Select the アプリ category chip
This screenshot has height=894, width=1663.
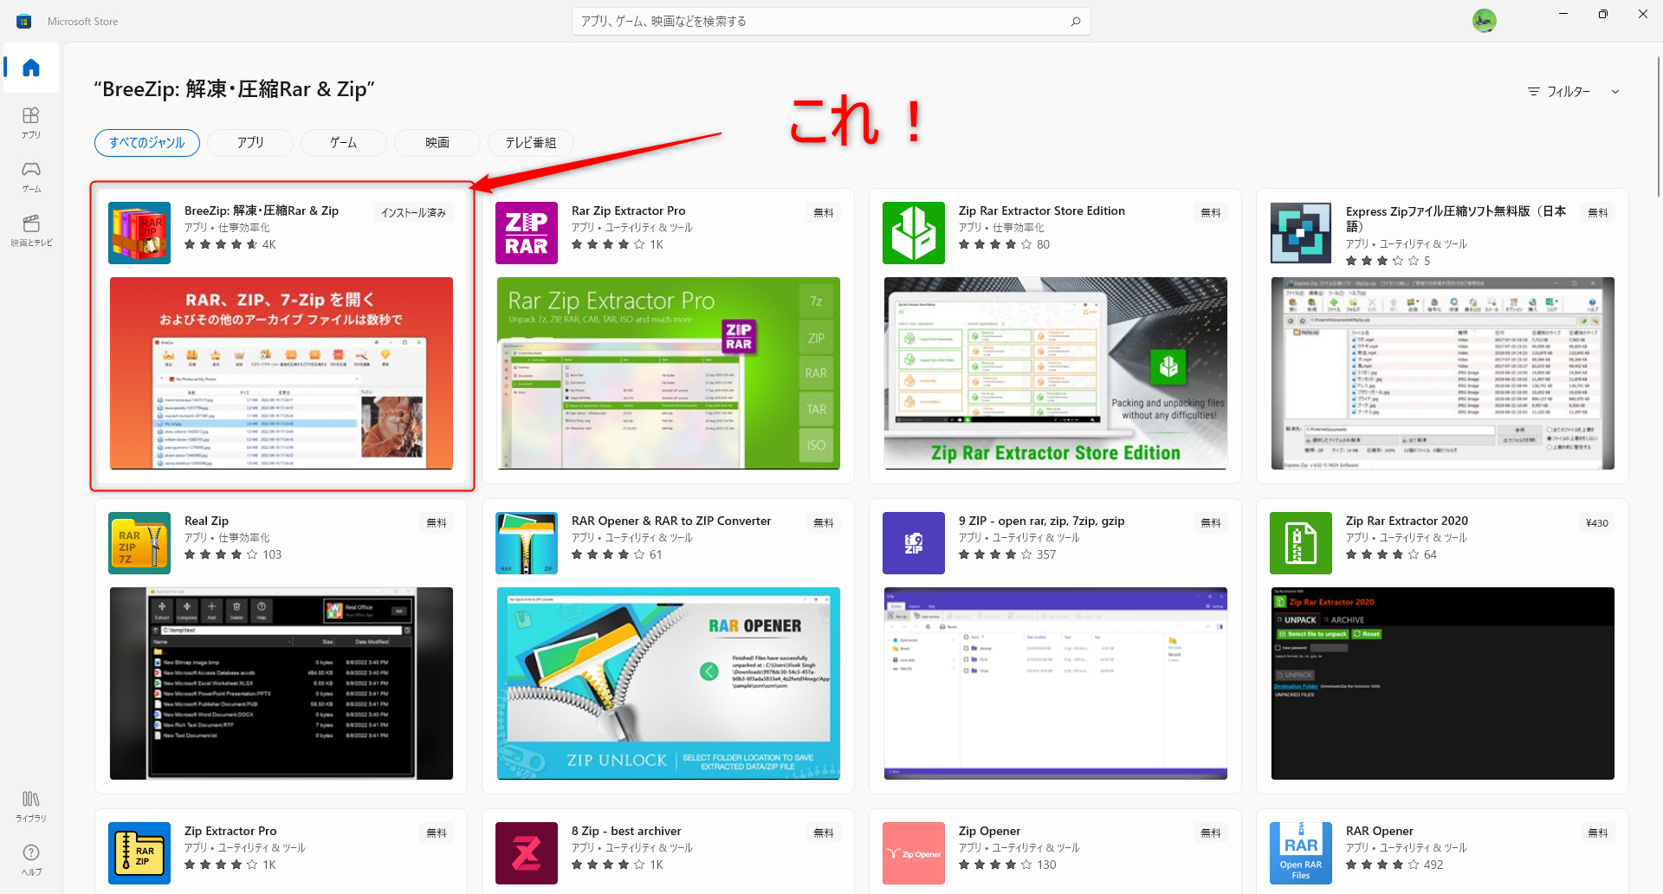(250, 143)
